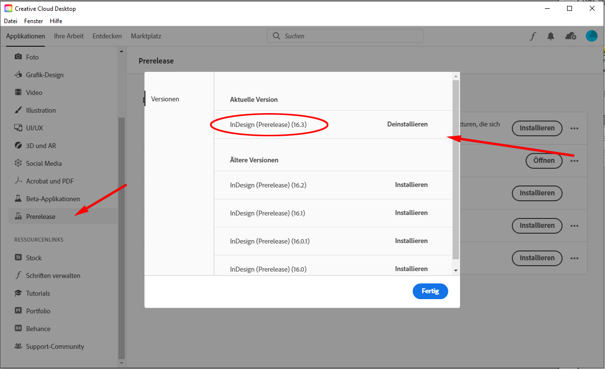The image size is (605, 369).
Task: Switch to the Applikationen tab
Action: 26,36
